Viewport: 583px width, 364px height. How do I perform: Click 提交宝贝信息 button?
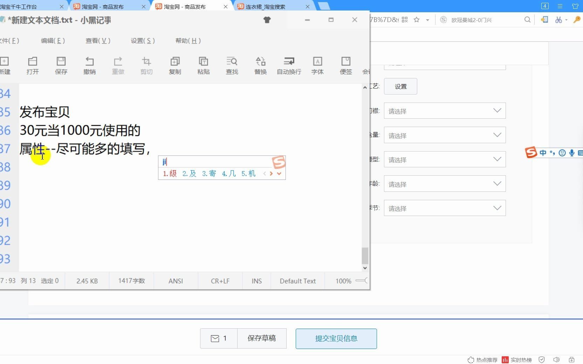point(336,338)
